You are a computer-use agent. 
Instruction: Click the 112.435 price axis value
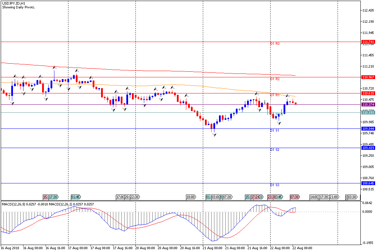(x=368, y=10)
